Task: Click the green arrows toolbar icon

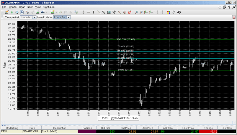Action: pyautogui.click(x=12, y=12)
